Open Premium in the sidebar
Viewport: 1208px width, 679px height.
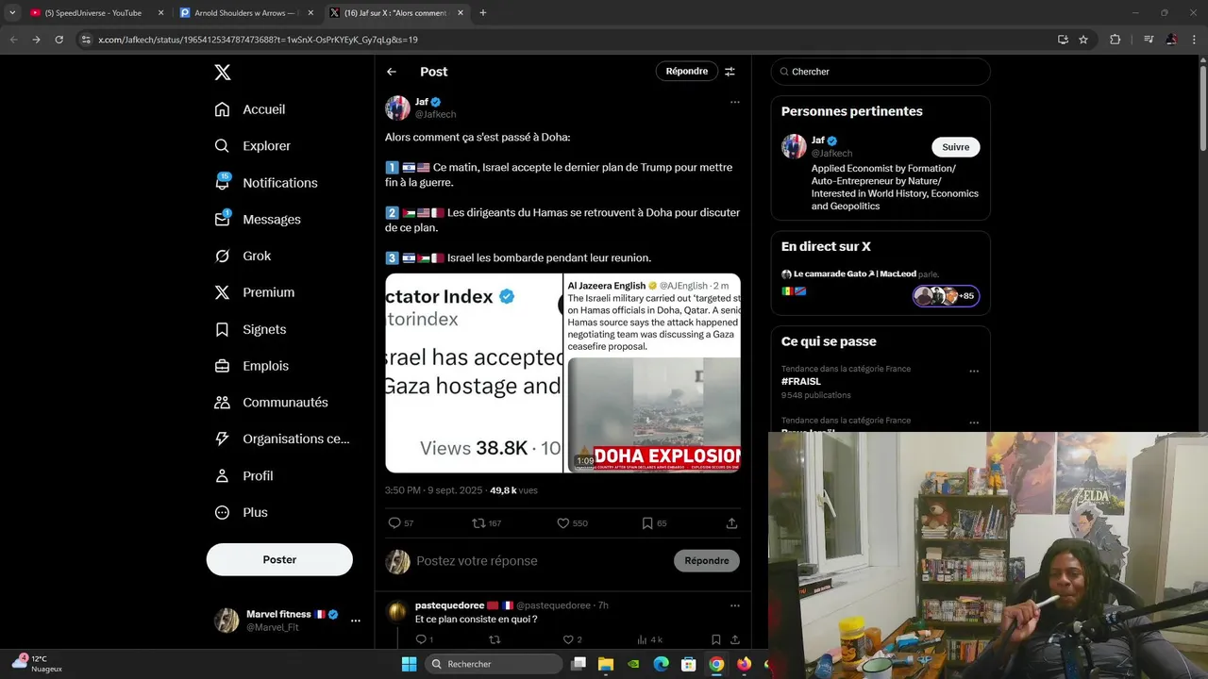pos(255,292)
